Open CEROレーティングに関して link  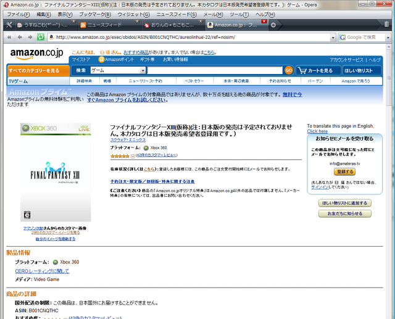point(42,271)
